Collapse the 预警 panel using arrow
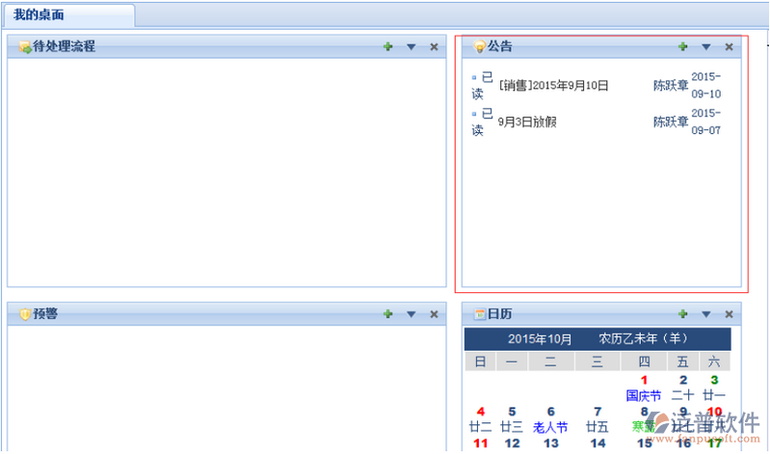The width and height of the screenshot is (770, 454). (x=411, y=313)
